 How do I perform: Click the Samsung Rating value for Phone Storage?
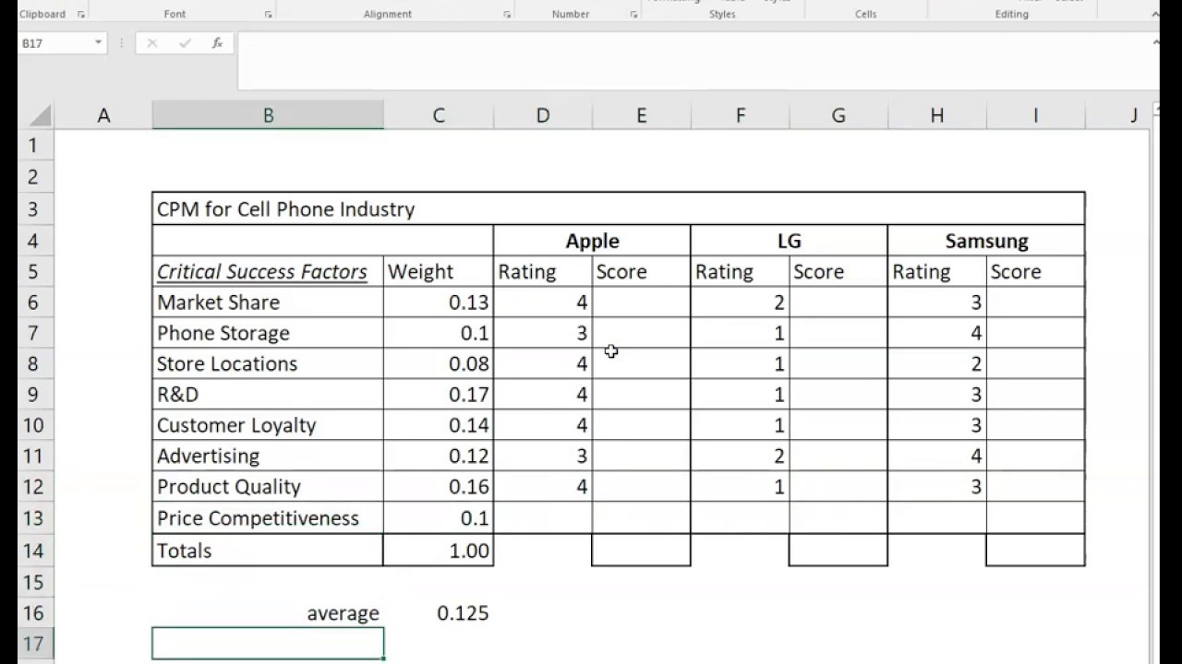coord(937,333)
